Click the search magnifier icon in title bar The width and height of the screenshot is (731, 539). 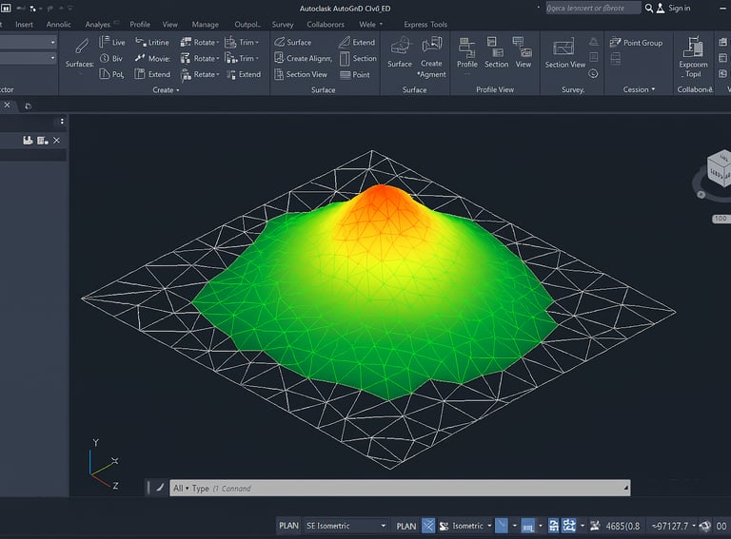[649, 9]
